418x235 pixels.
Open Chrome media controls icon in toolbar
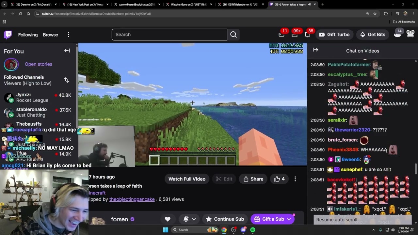tap(397, 14)
